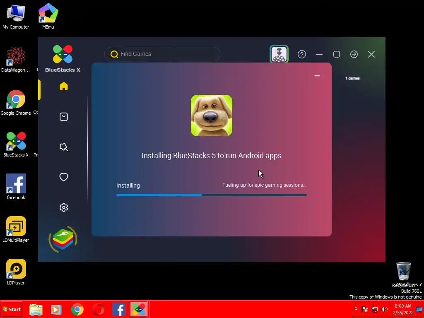The height and width of the screenshot is (318, 424).
Task: Click the installation progress bar
Action: pos(212,195)
